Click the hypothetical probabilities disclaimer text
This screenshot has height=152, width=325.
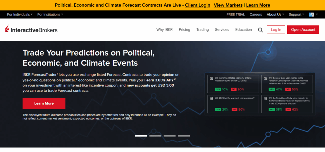(99, 117)
